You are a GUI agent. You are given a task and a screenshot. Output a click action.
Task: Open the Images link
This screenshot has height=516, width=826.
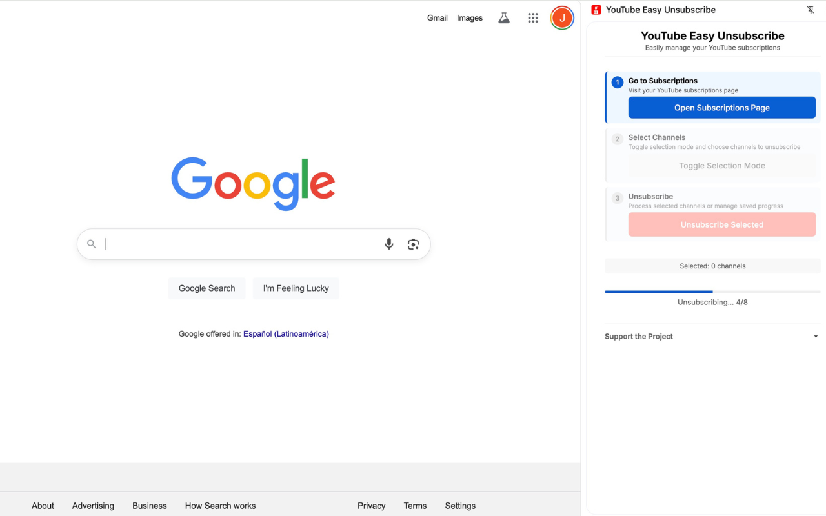coord(470,18)
